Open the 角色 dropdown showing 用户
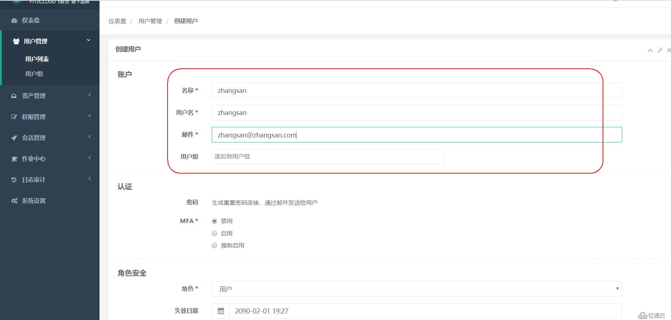 417,289
